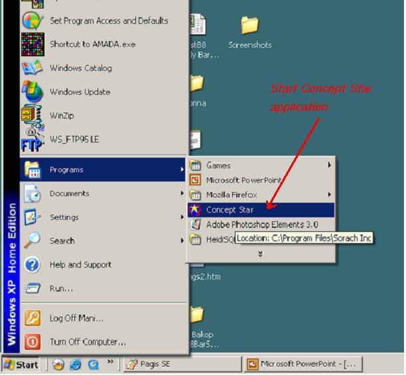Open Internet Explorer from quick launch
The height and width of the screenshot is (375, 406).
(x=76, y=364)
